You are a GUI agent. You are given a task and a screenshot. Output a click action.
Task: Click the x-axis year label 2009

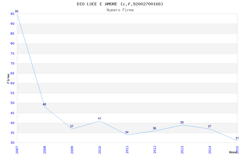(x=72, y=150)
